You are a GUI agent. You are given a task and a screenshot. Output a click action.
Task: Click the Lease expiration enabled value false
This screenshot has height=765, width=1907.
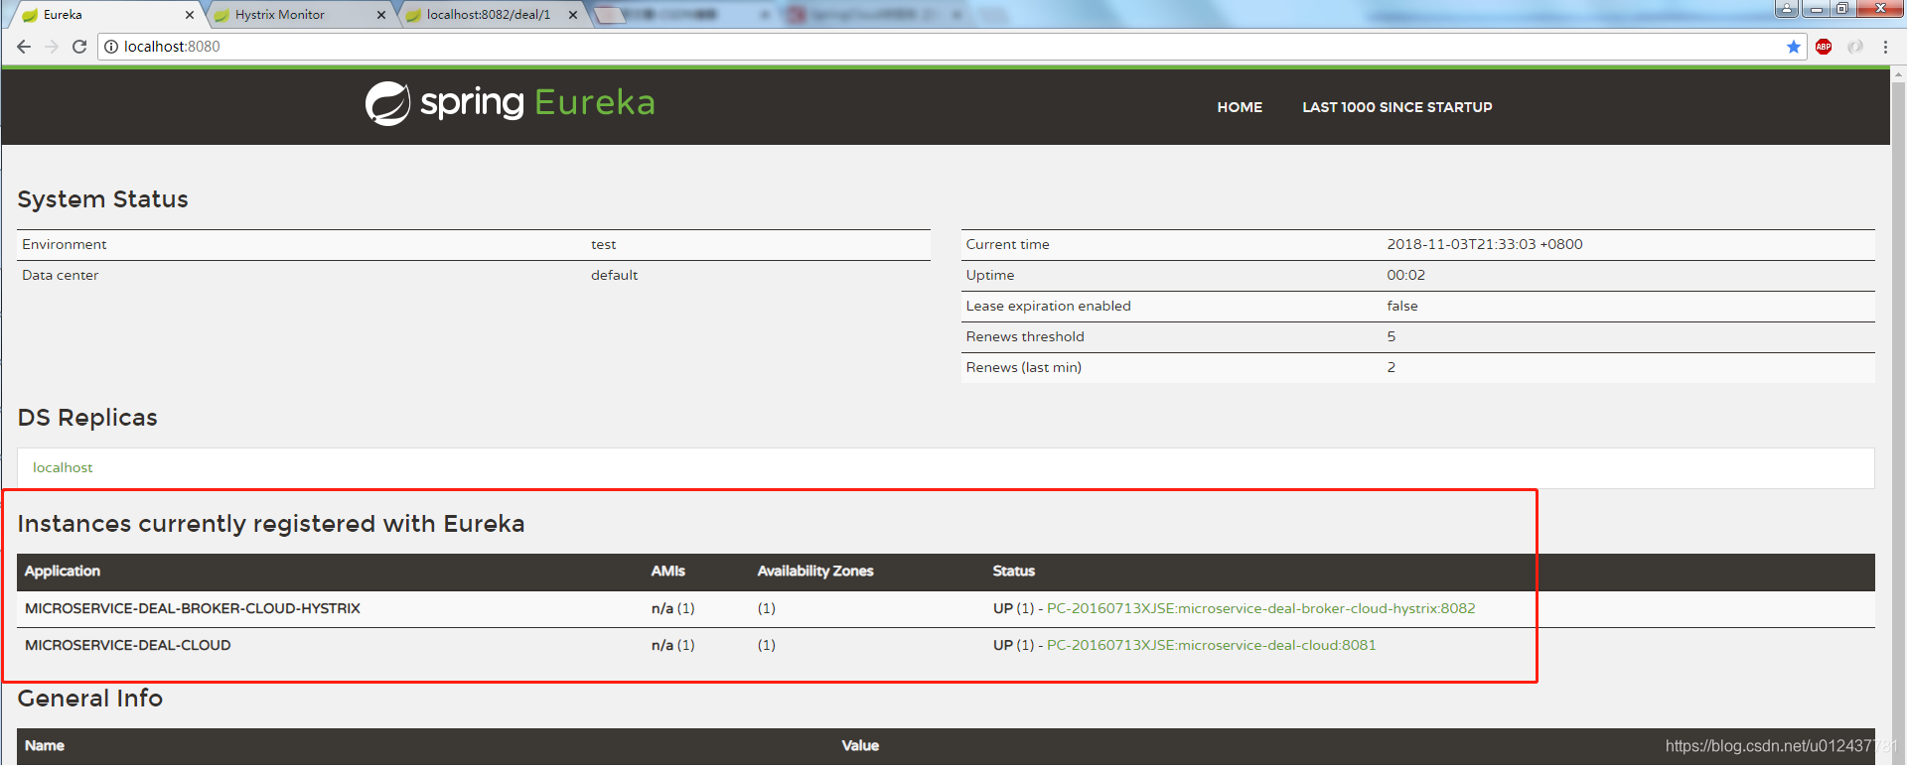tap(1402, 306)
